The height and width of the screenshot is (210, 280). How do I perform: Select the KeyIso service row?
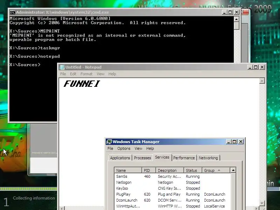(x=172, y=188)
